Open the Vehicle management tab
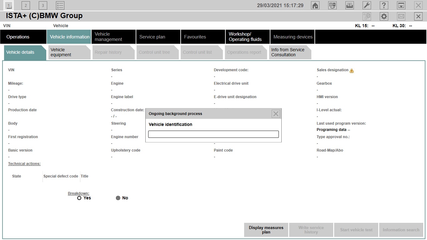The width and height of the screenshot is (427, 240). (x=114, y=37)
